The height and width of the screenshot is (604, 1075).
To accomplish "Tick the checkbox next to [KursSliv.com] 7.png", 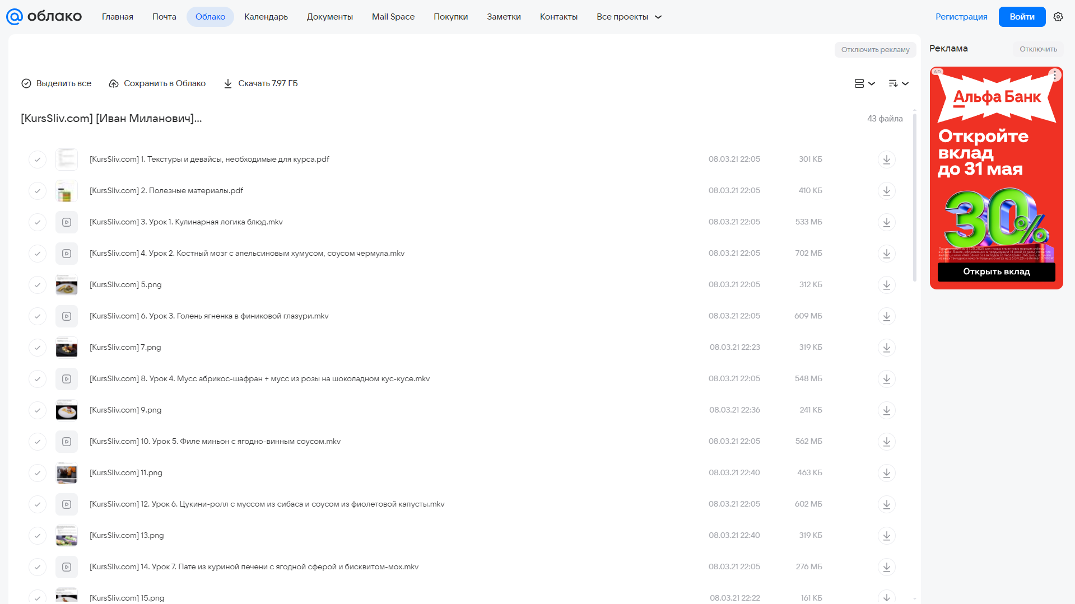I will [x=38, y=348].
